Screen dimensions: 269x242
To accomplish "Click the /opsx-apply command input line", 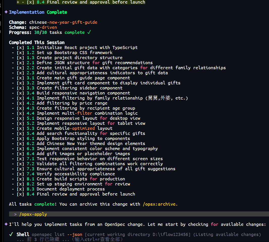I will tap(33, 214).
